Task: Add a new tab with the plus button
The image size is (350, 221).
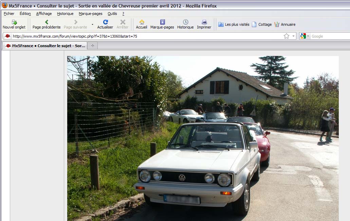Action: click(93, 46)
